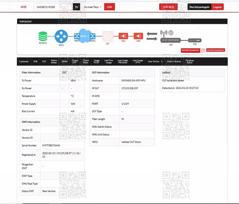
Task: Click the IP OLT value 172.29.238.237
Action: (x=130, y=88)
